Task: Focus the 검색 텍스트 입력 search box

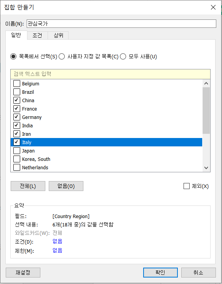Action: point(110,74)
